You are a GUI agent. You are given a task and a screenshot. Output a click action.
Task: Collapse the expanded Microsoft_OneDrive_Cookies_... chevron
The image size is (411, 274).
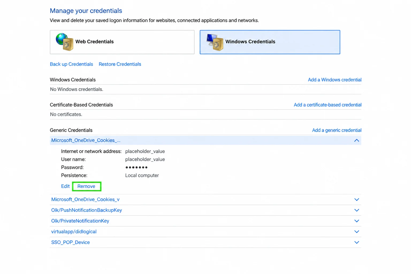(x=356, y=140)
